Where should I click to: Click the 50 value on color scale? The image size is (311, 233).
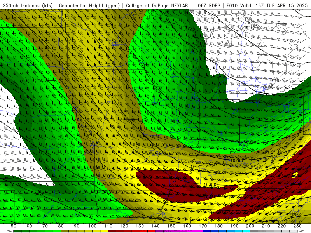click(14, 226)
